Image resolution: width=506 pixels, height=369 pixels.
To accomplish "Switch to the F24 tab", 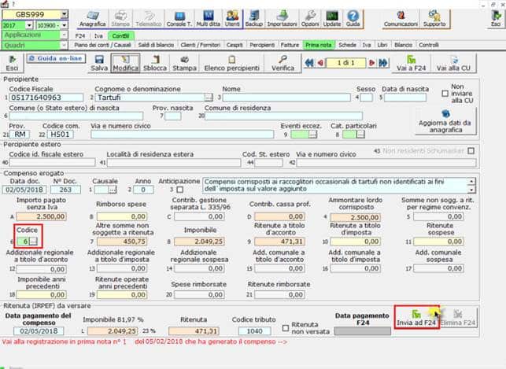I will (x=80, y=36).
